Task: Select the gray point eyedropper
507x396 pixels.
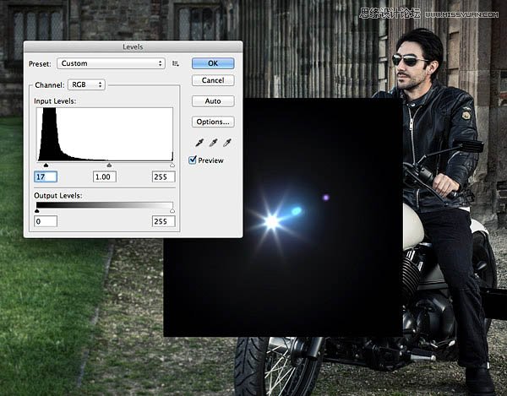Action: click(213, 143)
